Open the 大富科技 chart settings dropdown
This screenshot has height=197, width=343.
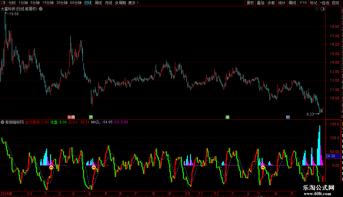[x=41, y=9]
